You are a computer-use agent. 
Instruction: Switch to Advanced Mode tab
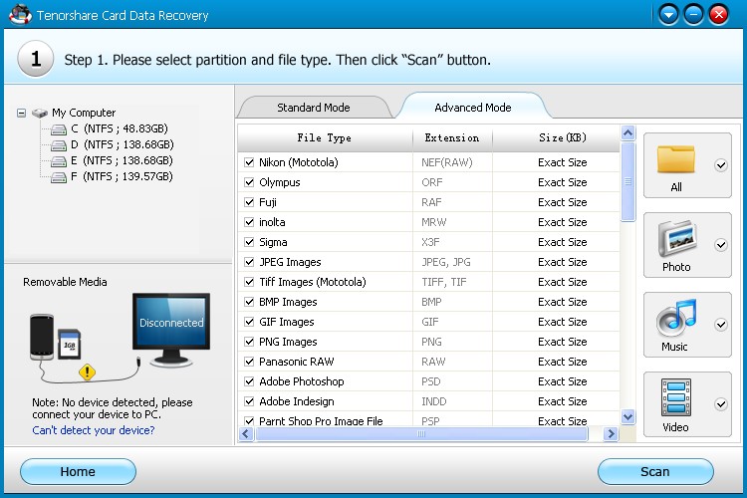click(x=472, y=108)
